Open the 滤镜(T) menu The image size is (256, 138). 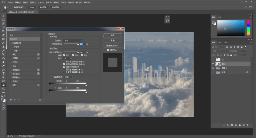(x=56, y=2)
